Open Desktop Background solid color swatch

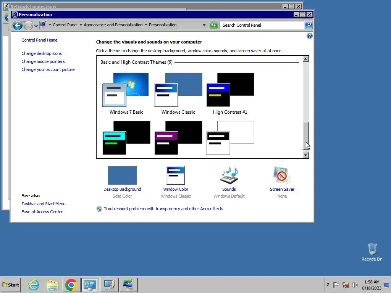(123, 175)
